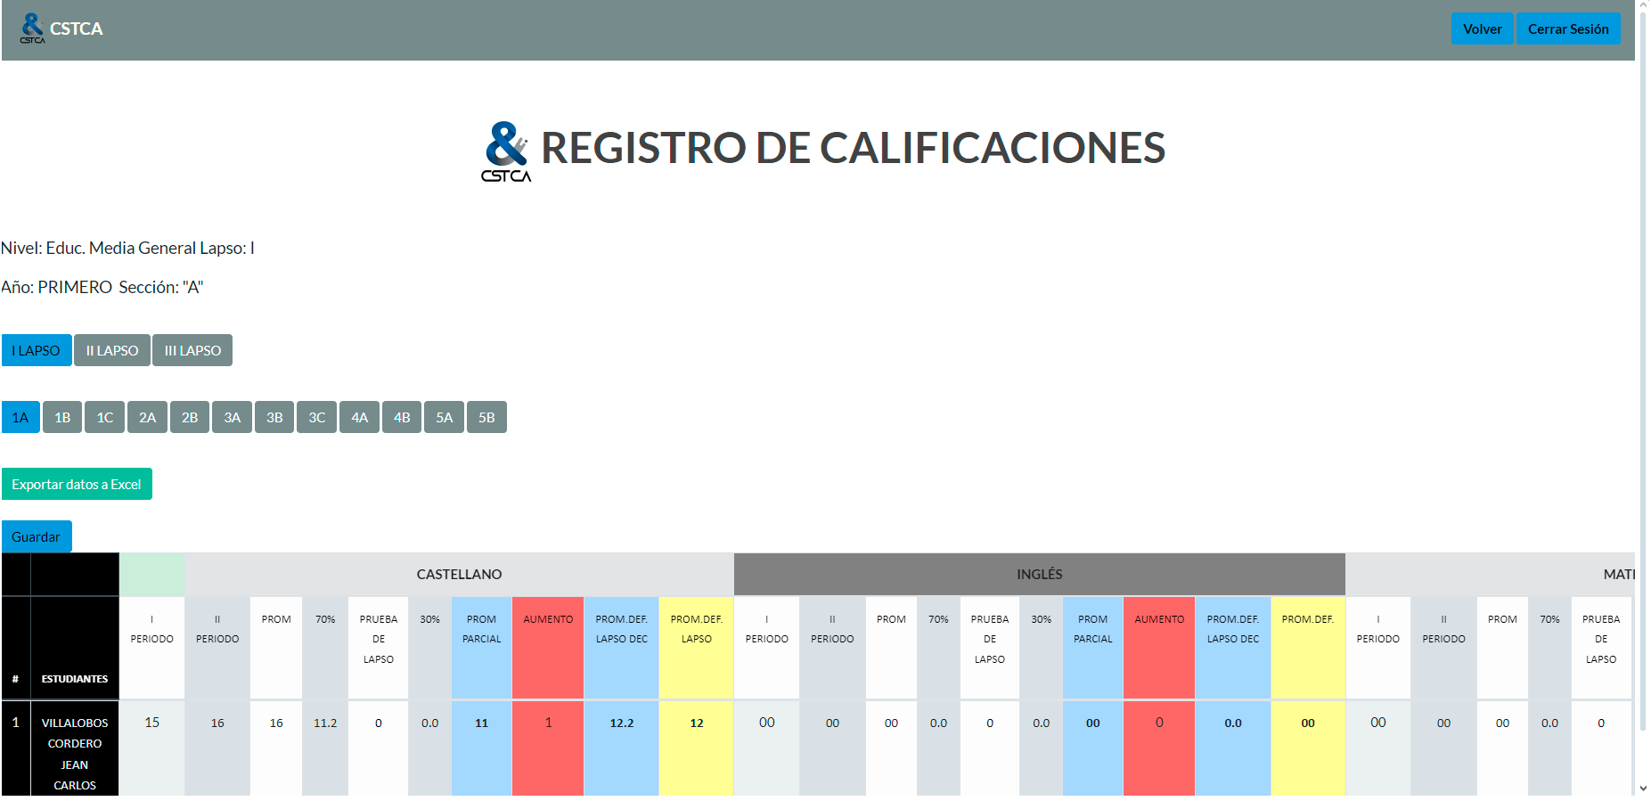
Task: Open section 2A grades
Action: (147, 418)
